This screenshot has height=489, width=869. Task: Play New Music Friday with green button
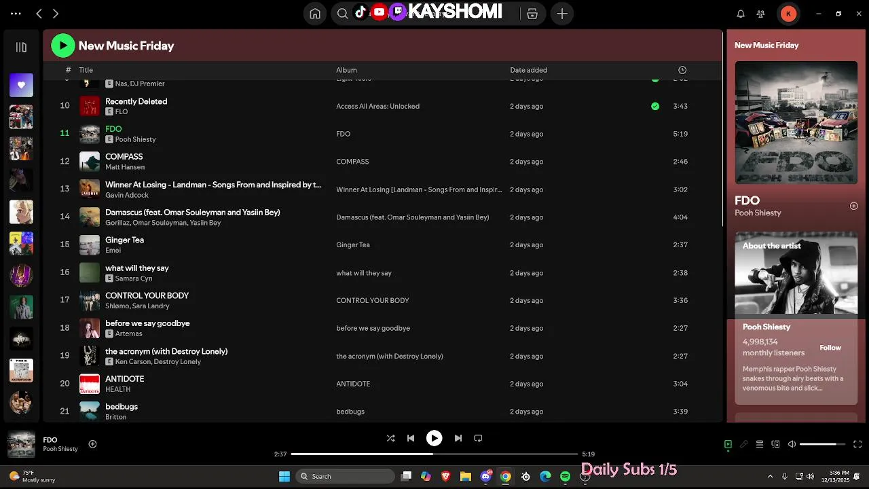63,46
